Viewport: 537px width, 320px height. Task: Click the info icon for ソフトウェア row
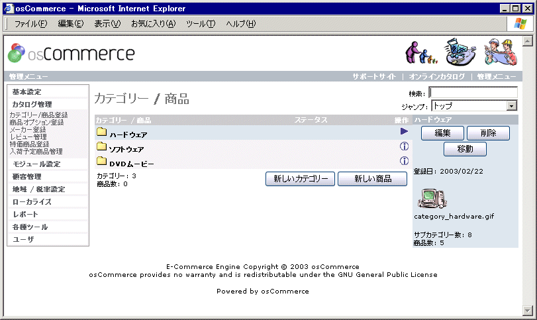click(404, 146)
